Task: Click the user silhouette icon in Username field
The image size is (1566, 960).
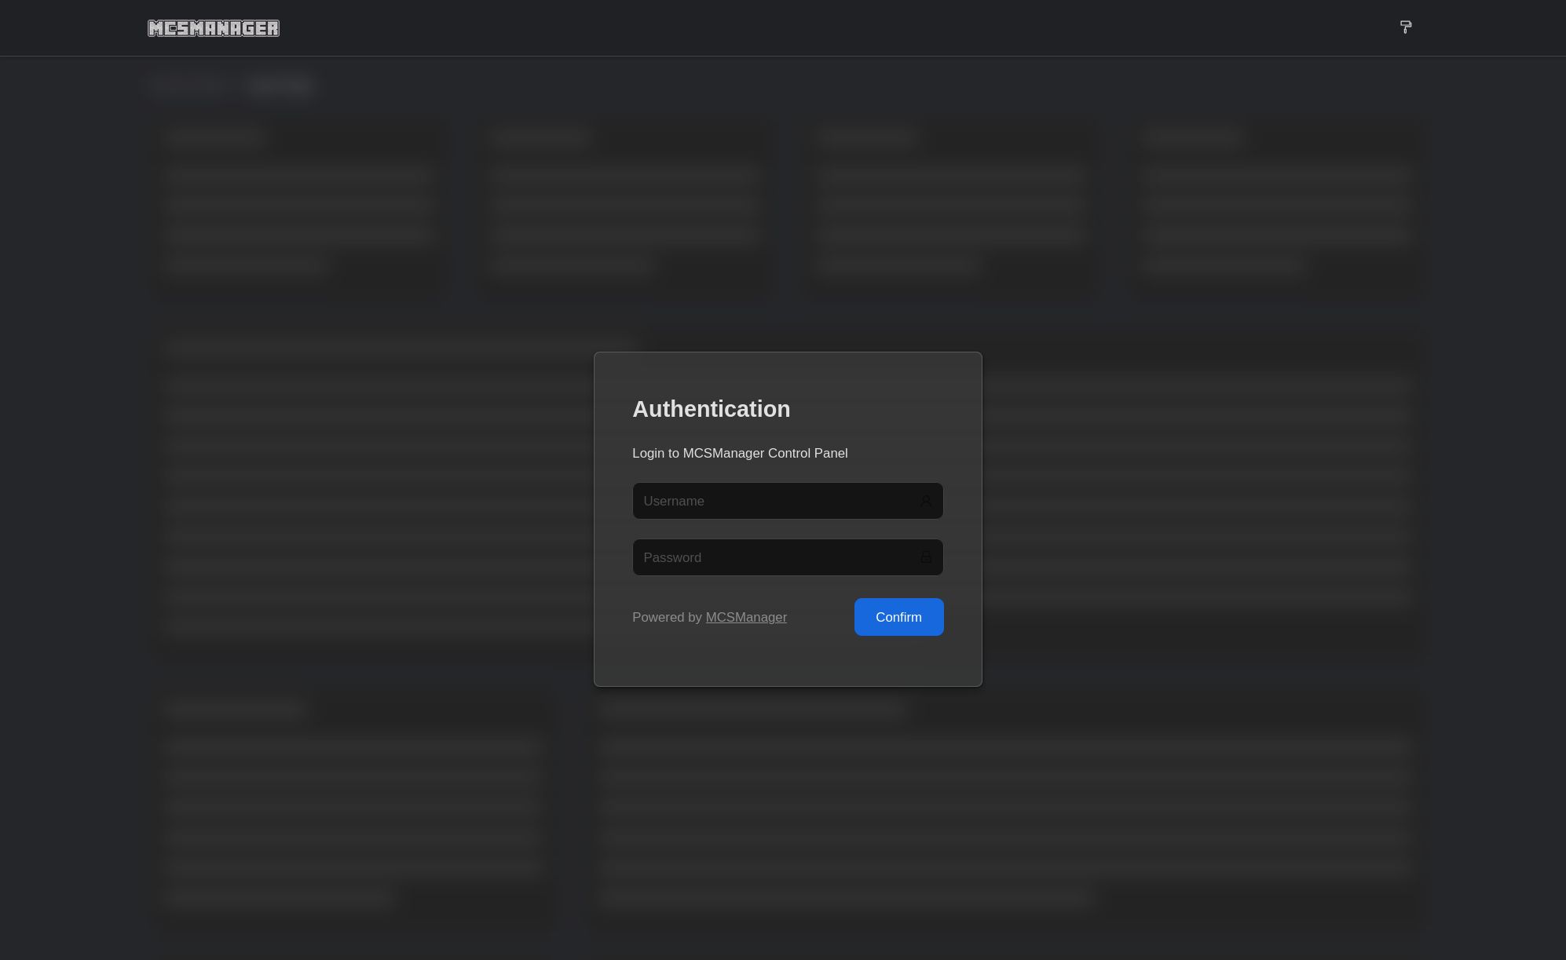Action: point(926,501)
